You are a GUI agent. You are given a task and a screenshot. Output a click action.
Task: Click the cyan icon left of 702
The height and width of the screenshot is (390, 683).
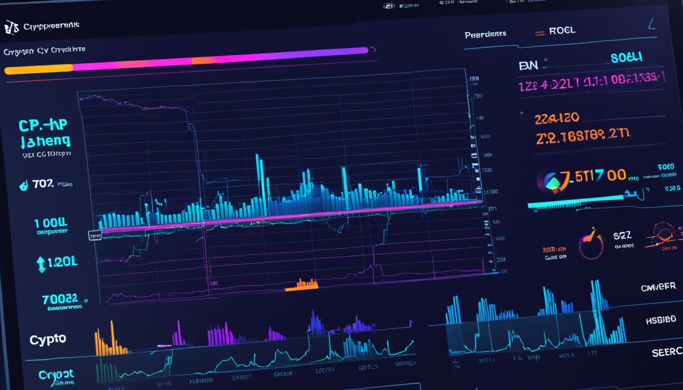pyautogui.click(x=23, y=185)
